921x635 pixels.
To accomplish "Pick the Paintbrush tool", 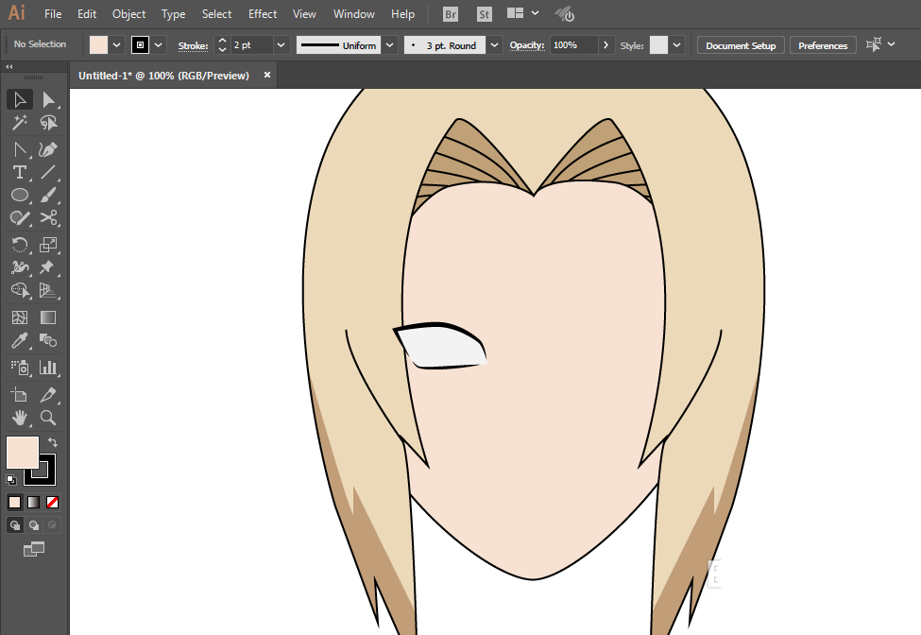I will tap(48, 195).
